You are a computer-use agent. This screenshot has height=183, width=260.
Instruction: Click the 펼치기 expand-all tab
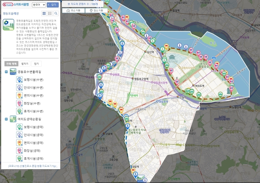click(x=25, y=63)
